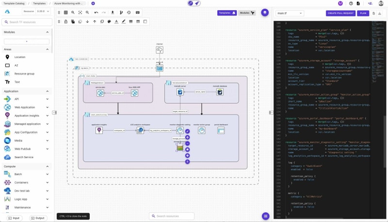Screen dimensions: 388x222
Task: Collapse the left panel via its handle
Action: point(54,113)
